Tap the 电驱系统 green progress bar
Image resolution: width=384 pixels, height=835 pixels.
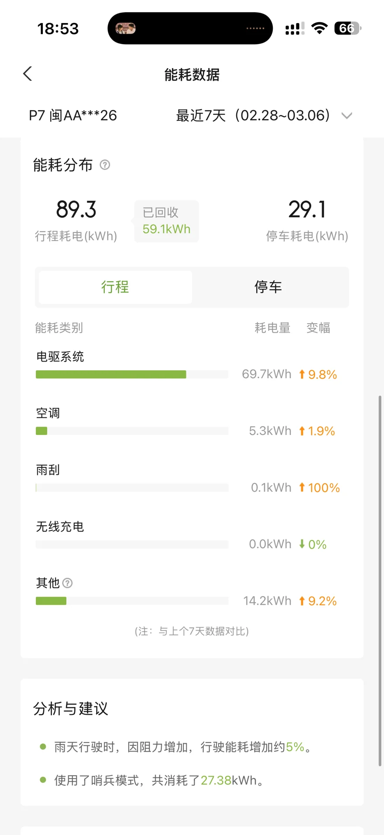pyautogui.click(x=111, y=374)
